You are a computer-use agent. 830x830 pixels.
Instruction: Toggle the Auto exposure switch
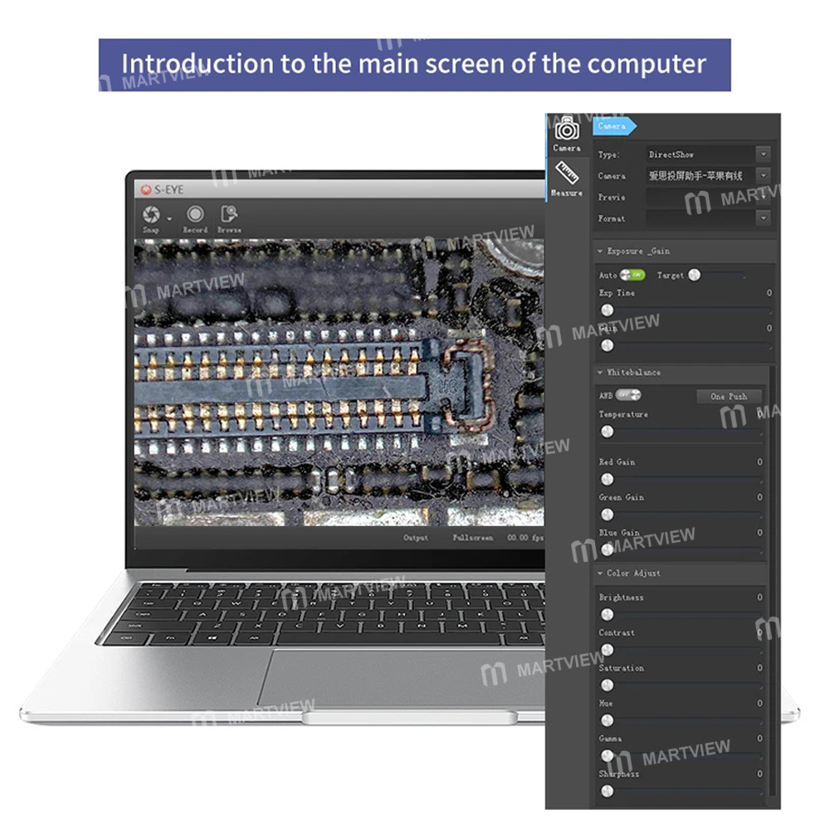[634, 275]
